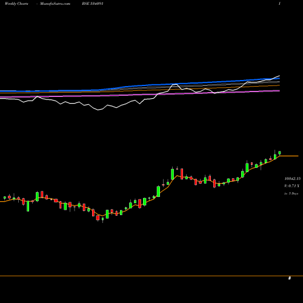The height and width of the screenshot is (303, 303).
Task: Click the "in 5 Days" label
Action: [291, 193]
